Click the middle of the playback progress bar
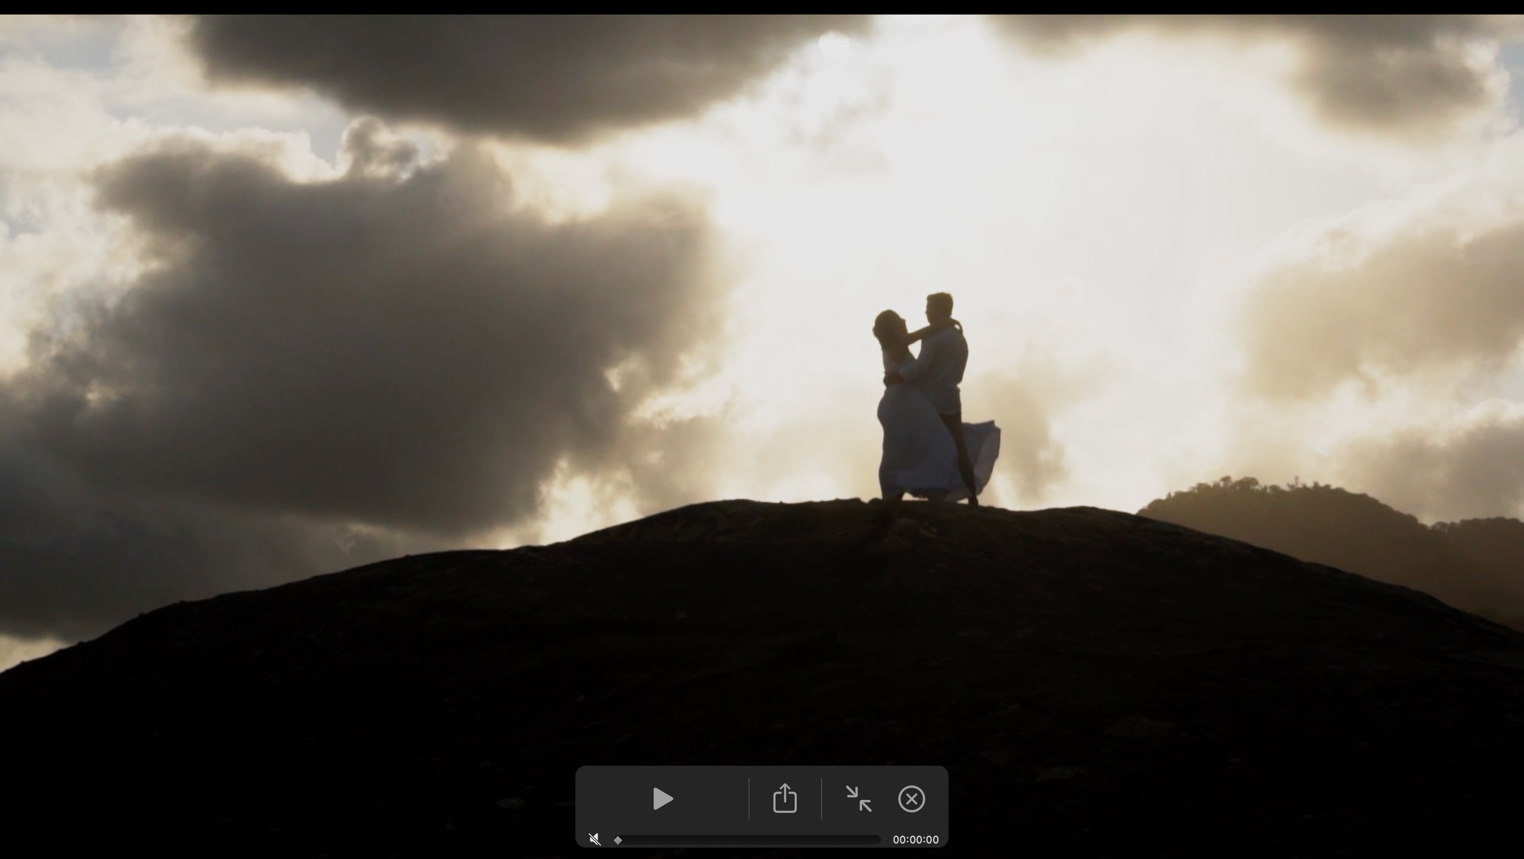This screenshot has height=859, width=1524. click(x=748, y=839)
